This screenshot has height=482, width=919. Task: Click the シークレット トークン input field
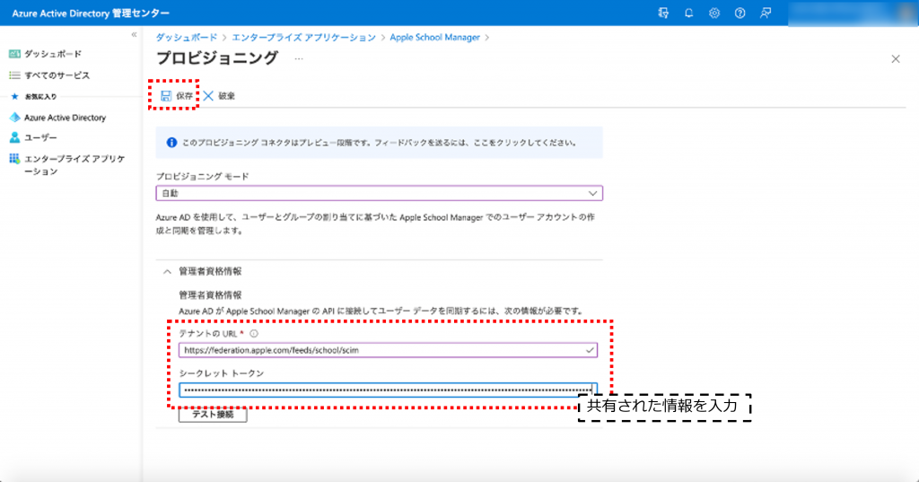[x=388, y=390]
